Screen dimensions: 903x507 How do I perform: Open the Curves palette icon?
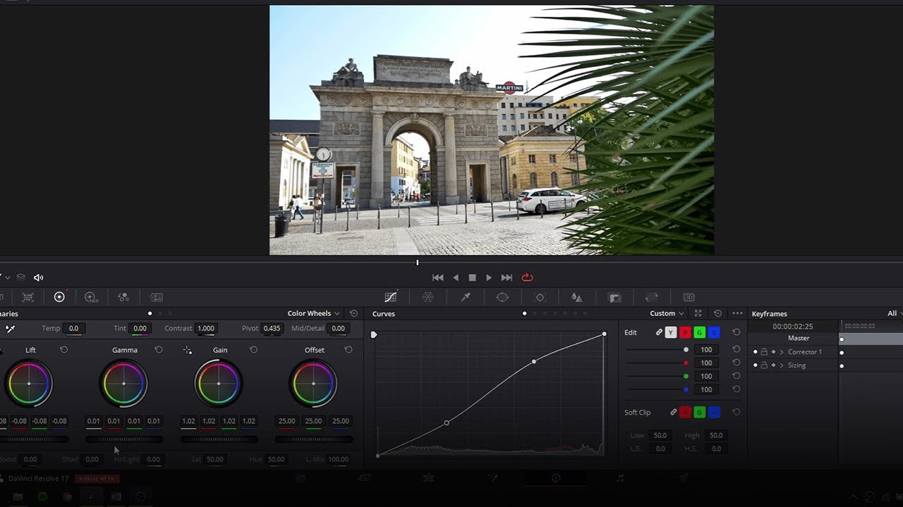(x=390, y=297)
